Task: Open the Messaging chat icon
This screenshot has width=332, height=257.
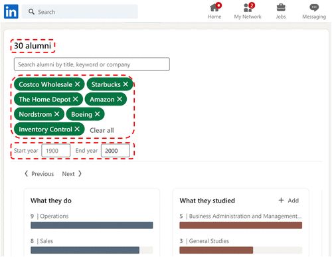Action: tap(314, 11)
